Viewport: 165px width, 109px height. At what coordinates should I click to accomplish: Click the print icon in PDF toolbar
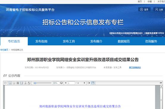[x=5, y=83]
